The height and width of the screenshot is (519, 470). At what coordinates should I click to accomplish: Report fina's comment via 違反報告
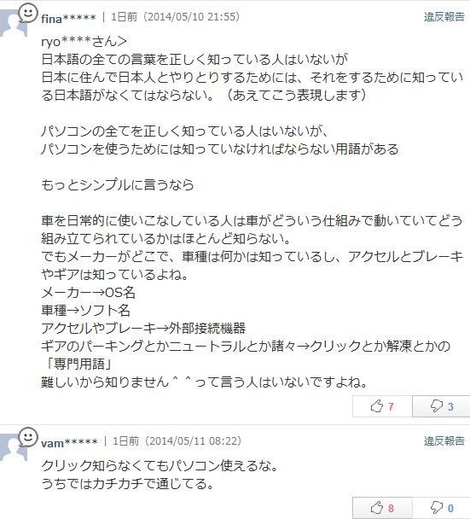click(444, 16)
